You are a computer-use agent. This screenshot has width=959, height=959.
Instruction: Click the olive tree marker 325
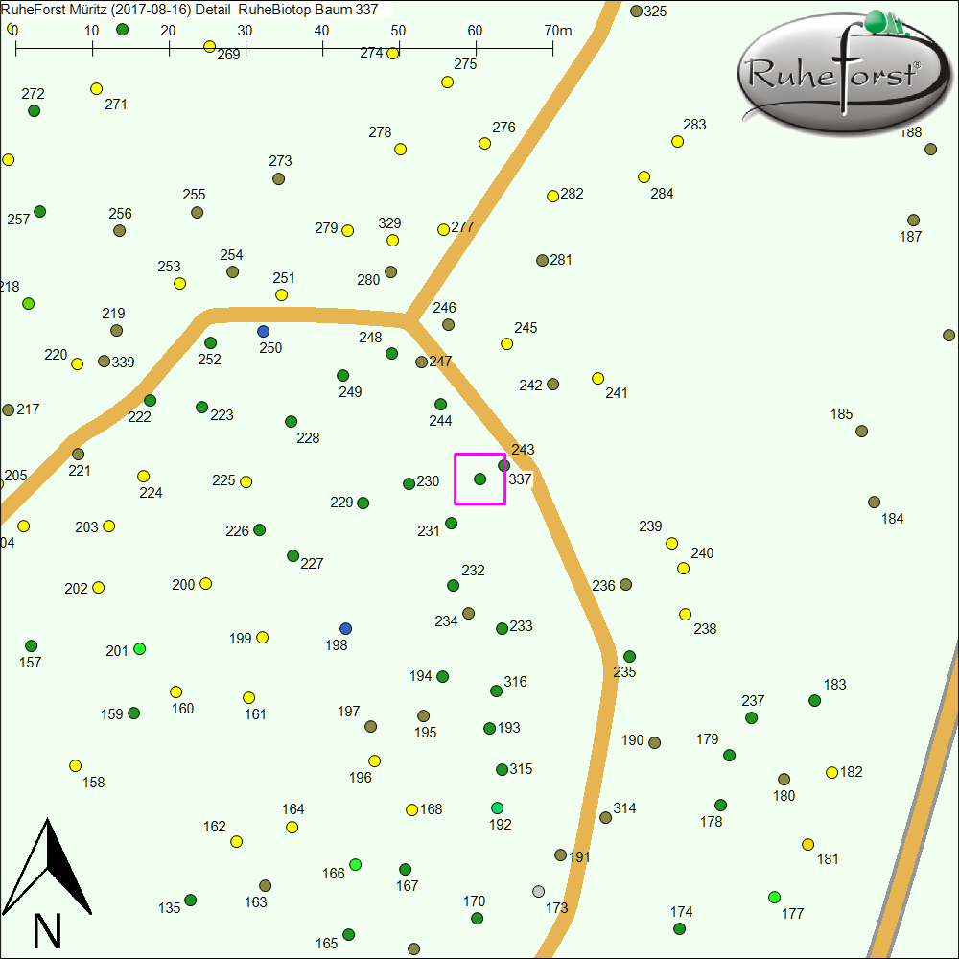click(637, 12)
